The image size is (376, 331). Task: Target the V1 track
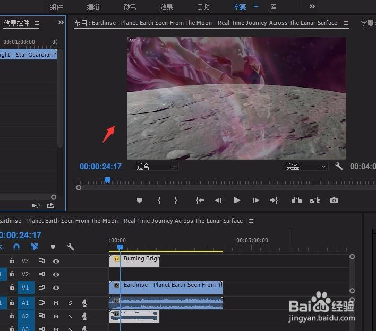point(25,288)
